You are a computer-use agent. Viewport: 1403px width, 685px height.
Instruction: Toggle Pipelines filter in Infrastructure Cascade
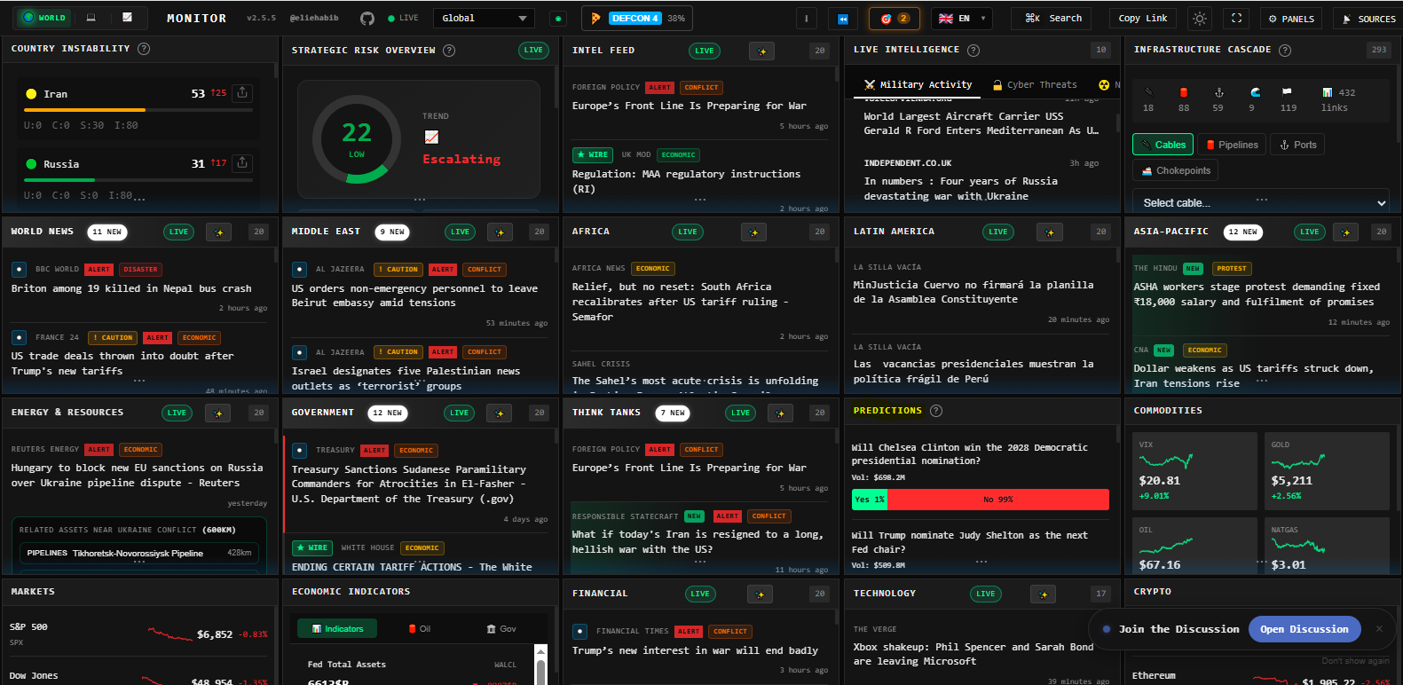1232,145
